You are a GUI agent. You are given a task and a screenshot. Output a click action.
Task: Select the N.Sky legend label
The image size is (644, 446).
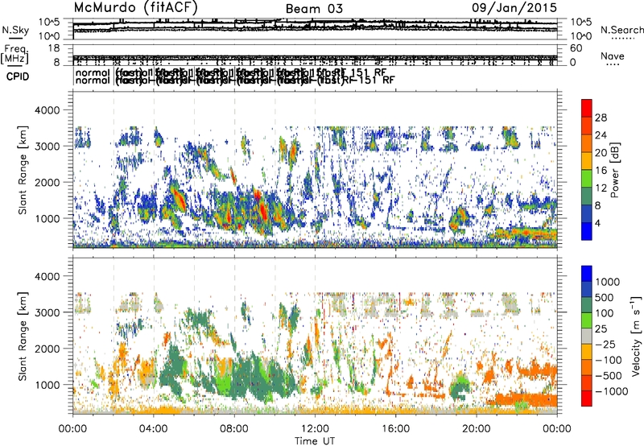coord(15,30)
